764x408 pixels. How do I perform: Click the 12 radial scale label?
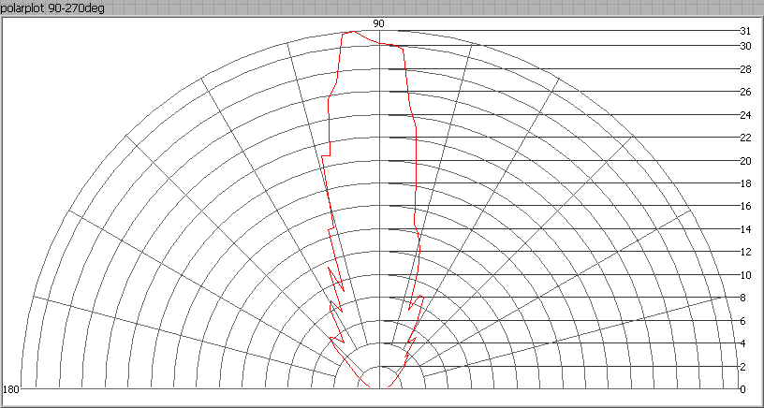click(x=745, y=252)
